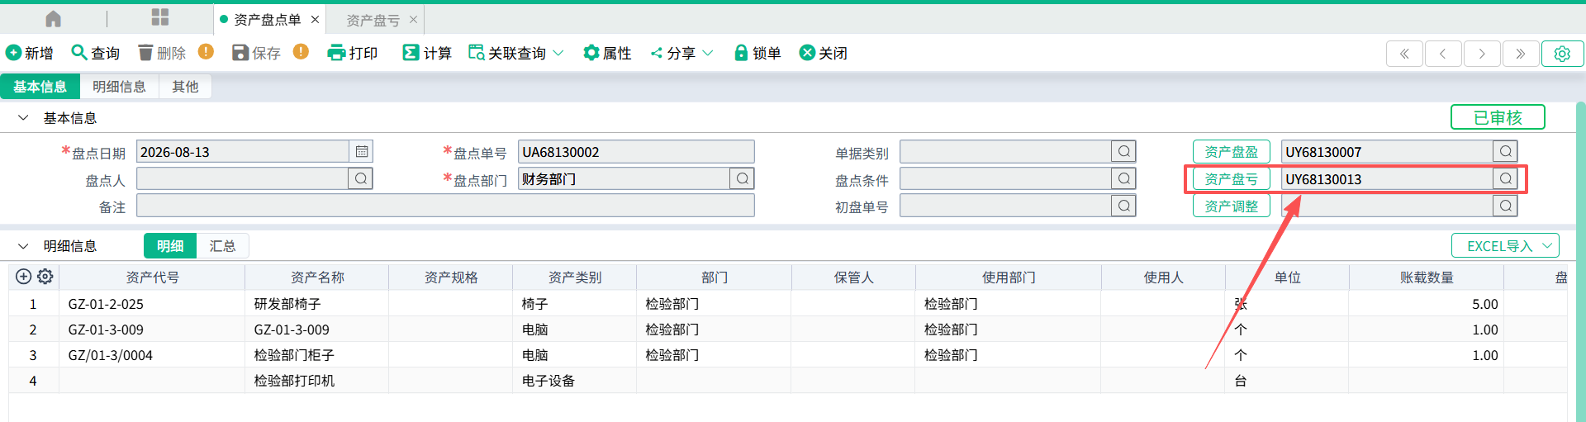Select the 资产盘点单 tab
Viewport: 1586px width, 422px height.
pyautogui.click(x=267, y=19)
